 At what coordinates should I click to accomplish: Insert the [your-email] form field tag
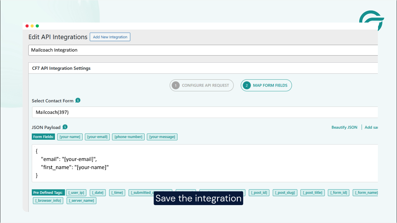pyautogui.click(x=97, y=137)
